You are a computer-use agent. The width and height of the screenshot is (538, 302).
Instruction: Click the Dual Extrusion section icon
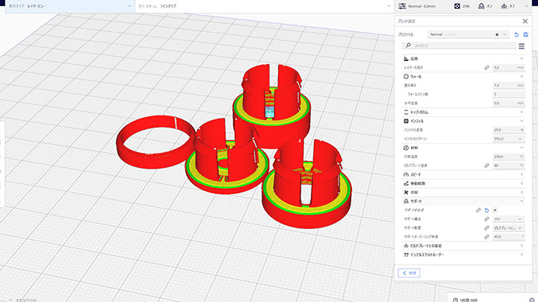[x=406, y=255]
